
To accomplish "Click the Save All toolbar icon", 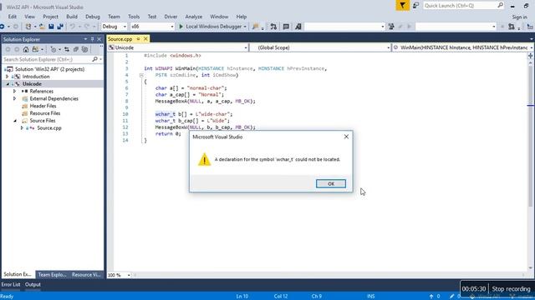I will point(60,27).
